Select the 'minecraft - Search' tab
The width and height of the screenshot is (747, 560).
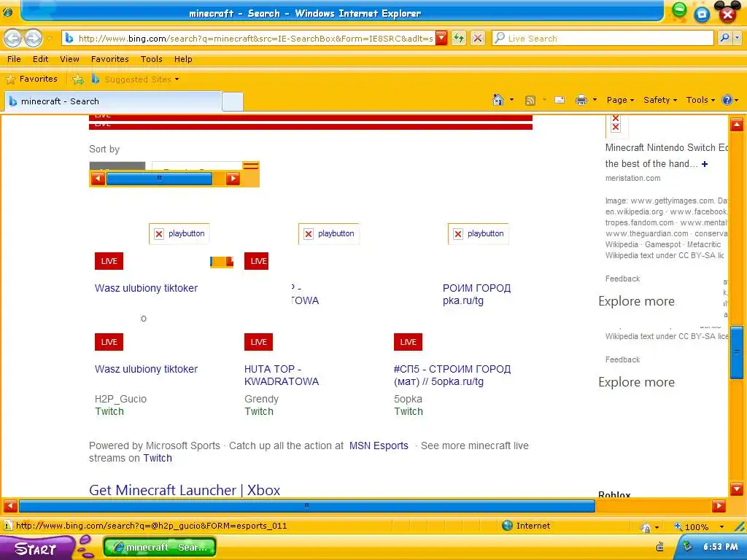coord(113,101)
